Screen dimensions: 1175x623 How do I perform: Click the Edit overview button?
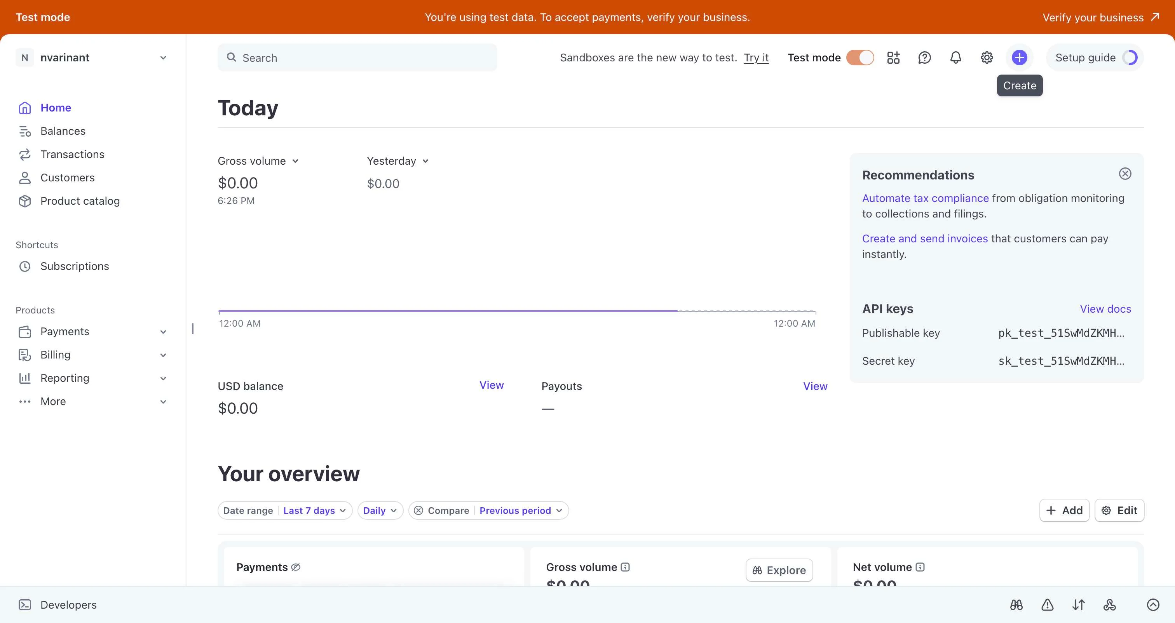1119,510
